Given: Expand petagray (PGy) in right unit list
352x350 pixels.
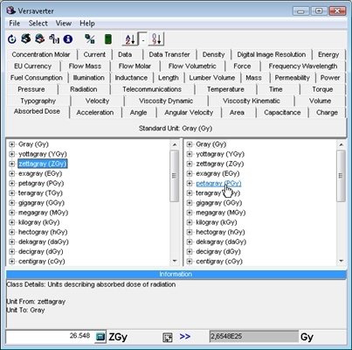Looking at the screenshot, I should (x=190, y=183).
